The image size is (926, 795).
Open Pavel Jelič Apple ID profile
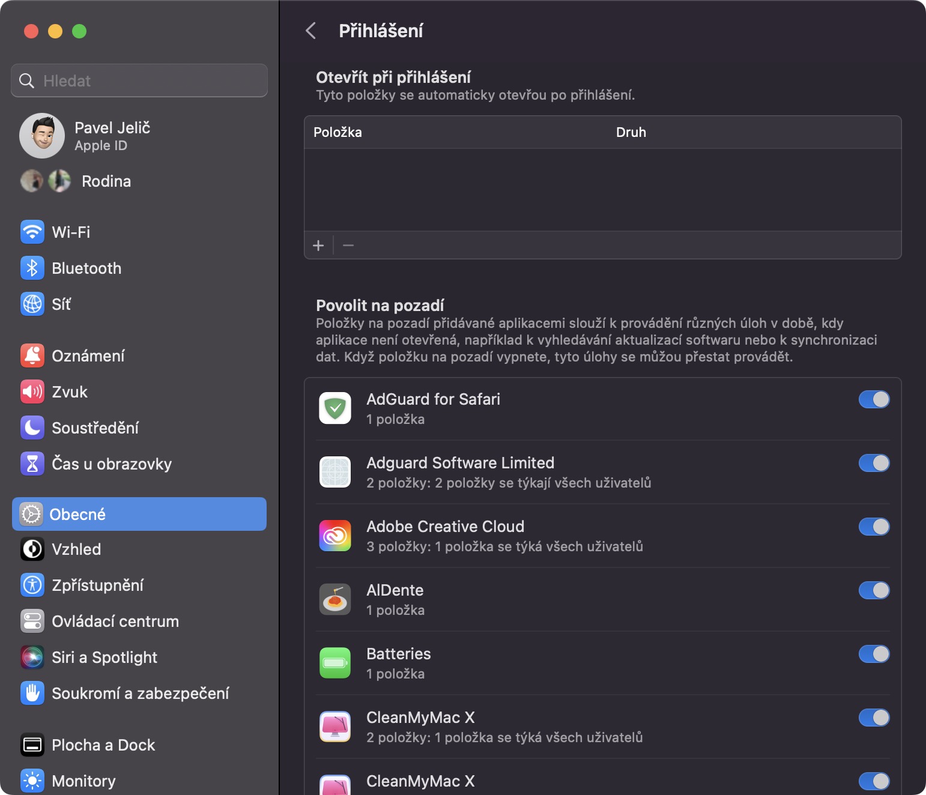pyautogui.click(x=112, y=136)
